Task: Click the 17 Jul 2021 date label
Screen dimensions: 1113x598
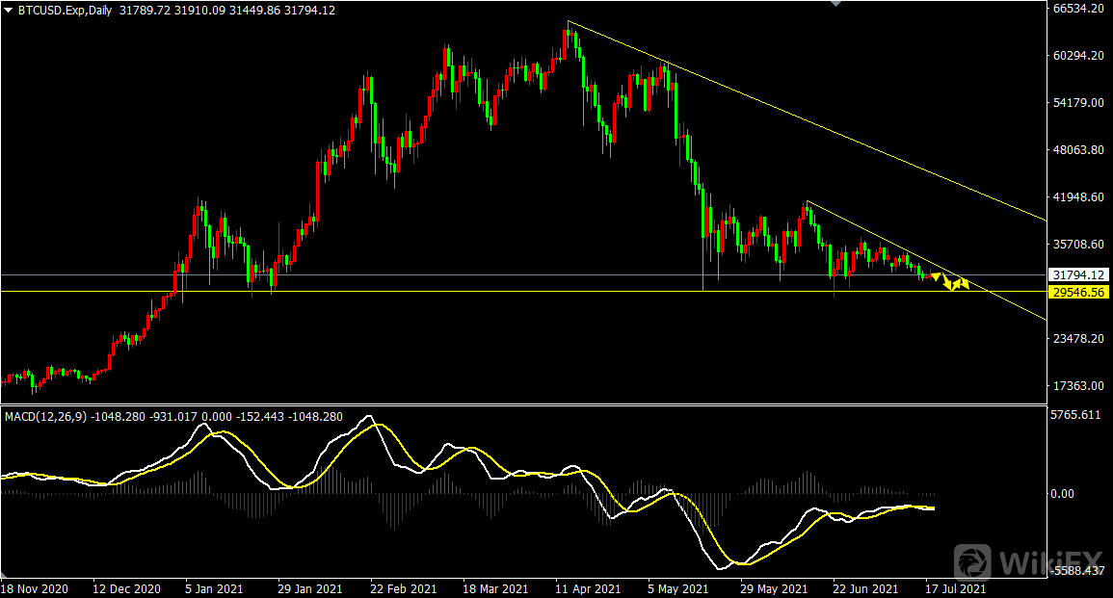Action: pos(955,587)
